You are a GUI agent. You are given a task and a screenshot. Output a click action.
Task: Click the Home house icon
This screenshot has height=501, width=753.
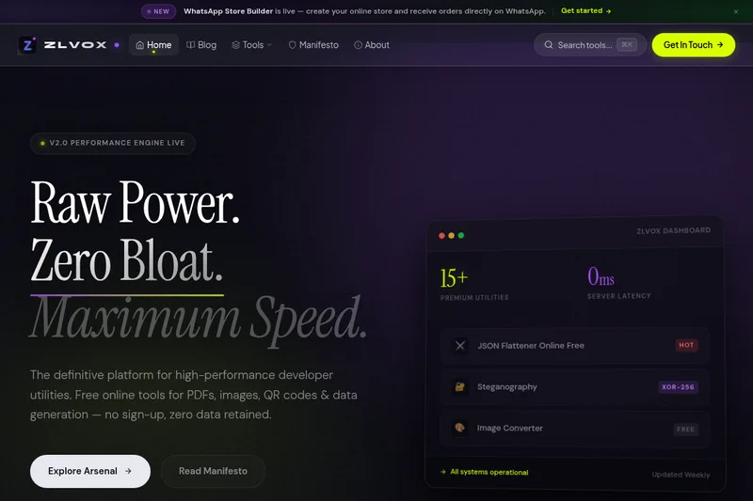click(x=139, y=45)
